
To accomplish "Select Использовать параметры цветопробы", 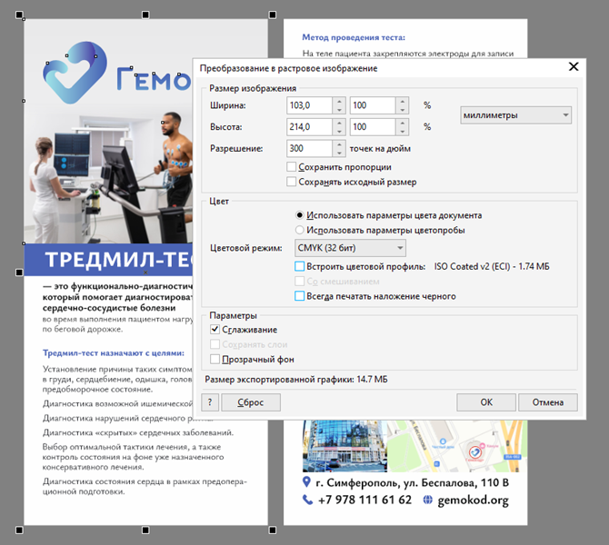I will pos(299,230).
